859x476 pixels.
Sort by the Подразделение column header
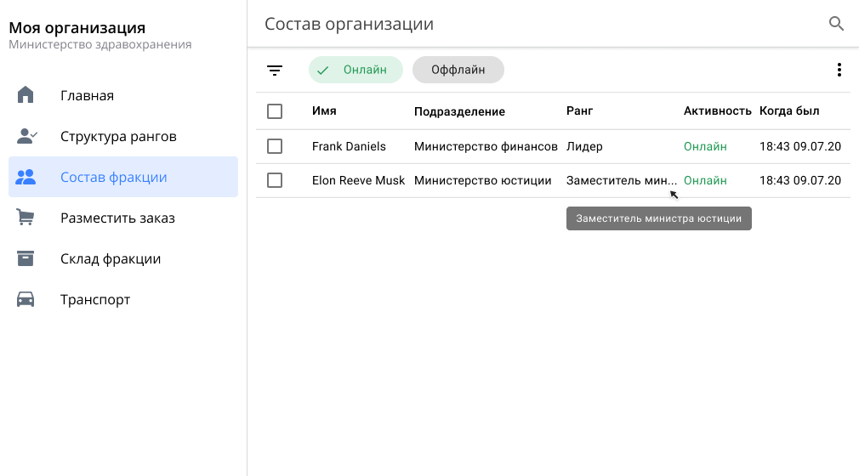[459, 111]
